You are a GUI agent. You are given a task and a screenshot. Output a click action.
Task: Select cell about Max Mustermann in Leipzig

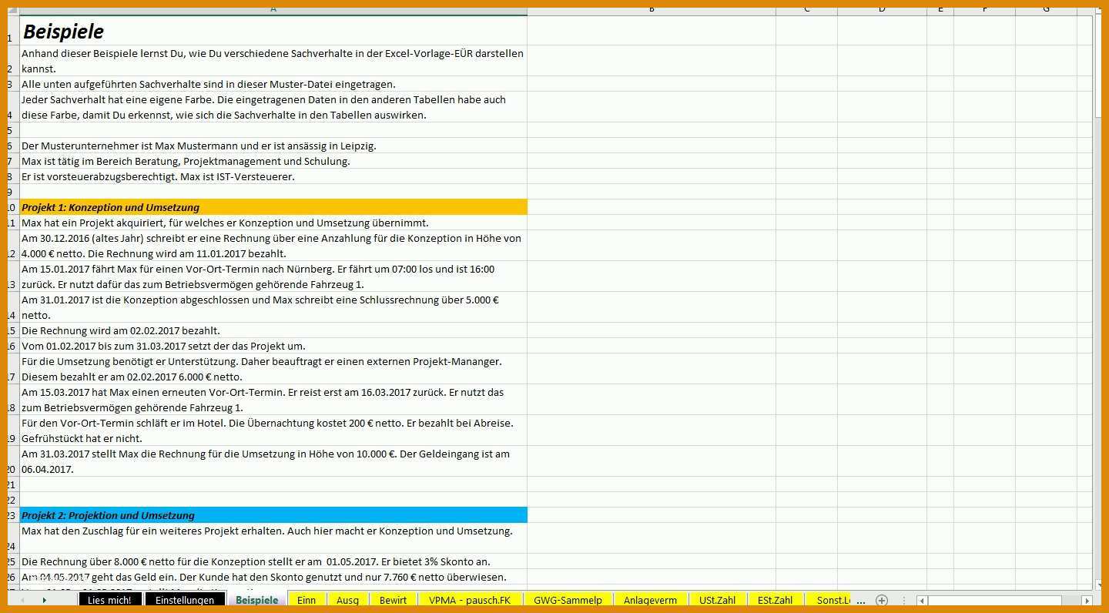[x=273, y=146]
